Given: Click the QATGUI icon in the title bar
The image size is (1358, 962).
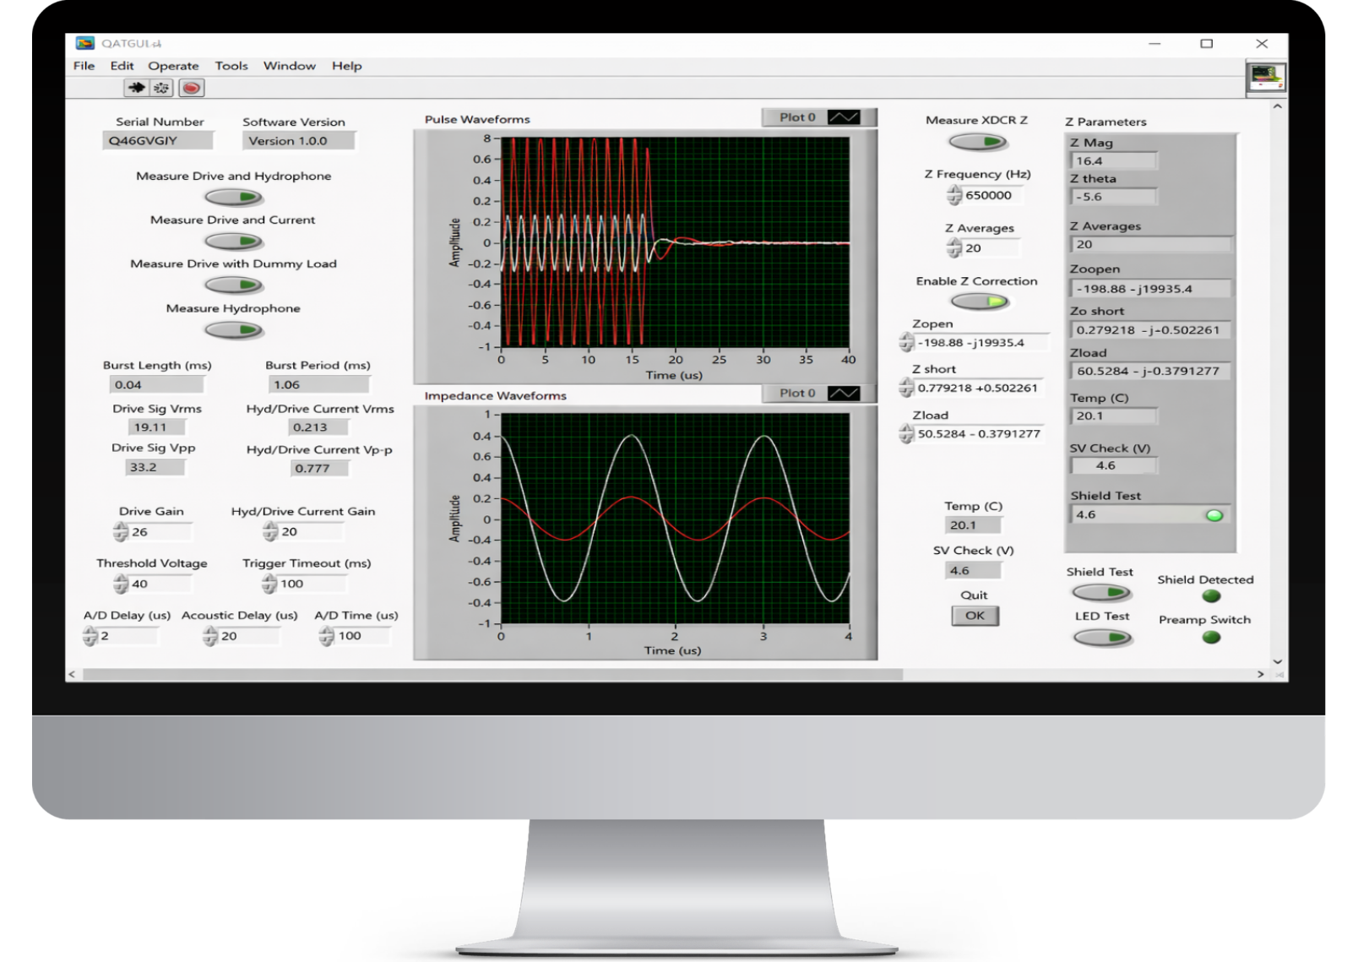Looking at the screenshot, I should [x=84, y=41].
